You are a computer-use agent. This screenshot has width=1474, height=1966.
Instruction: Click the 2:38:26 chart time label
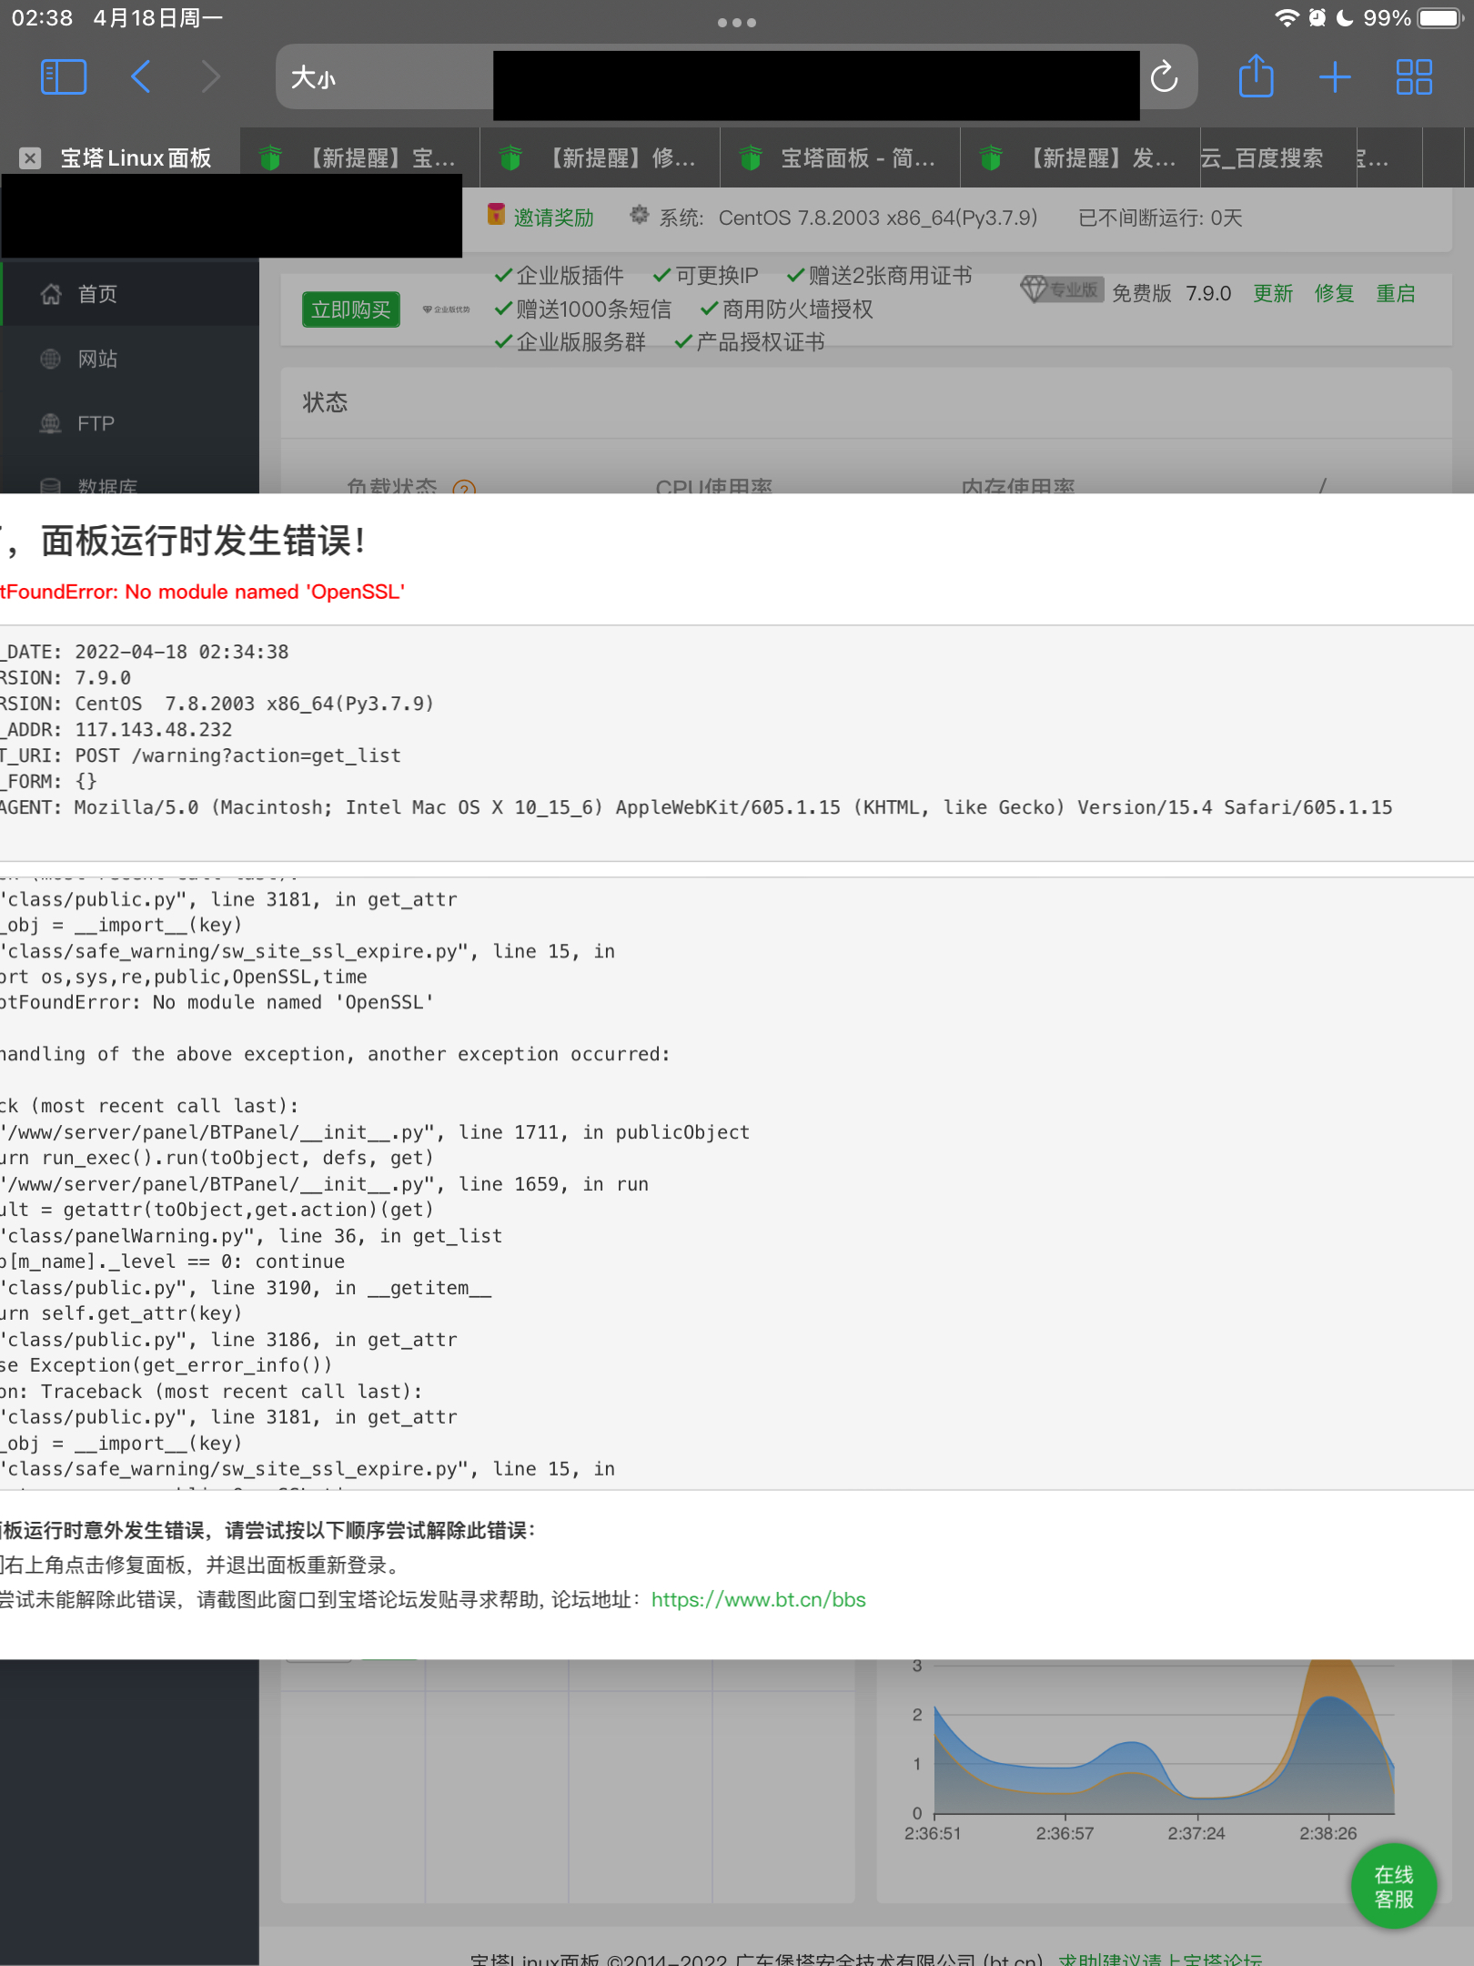click(1328, 1833)
